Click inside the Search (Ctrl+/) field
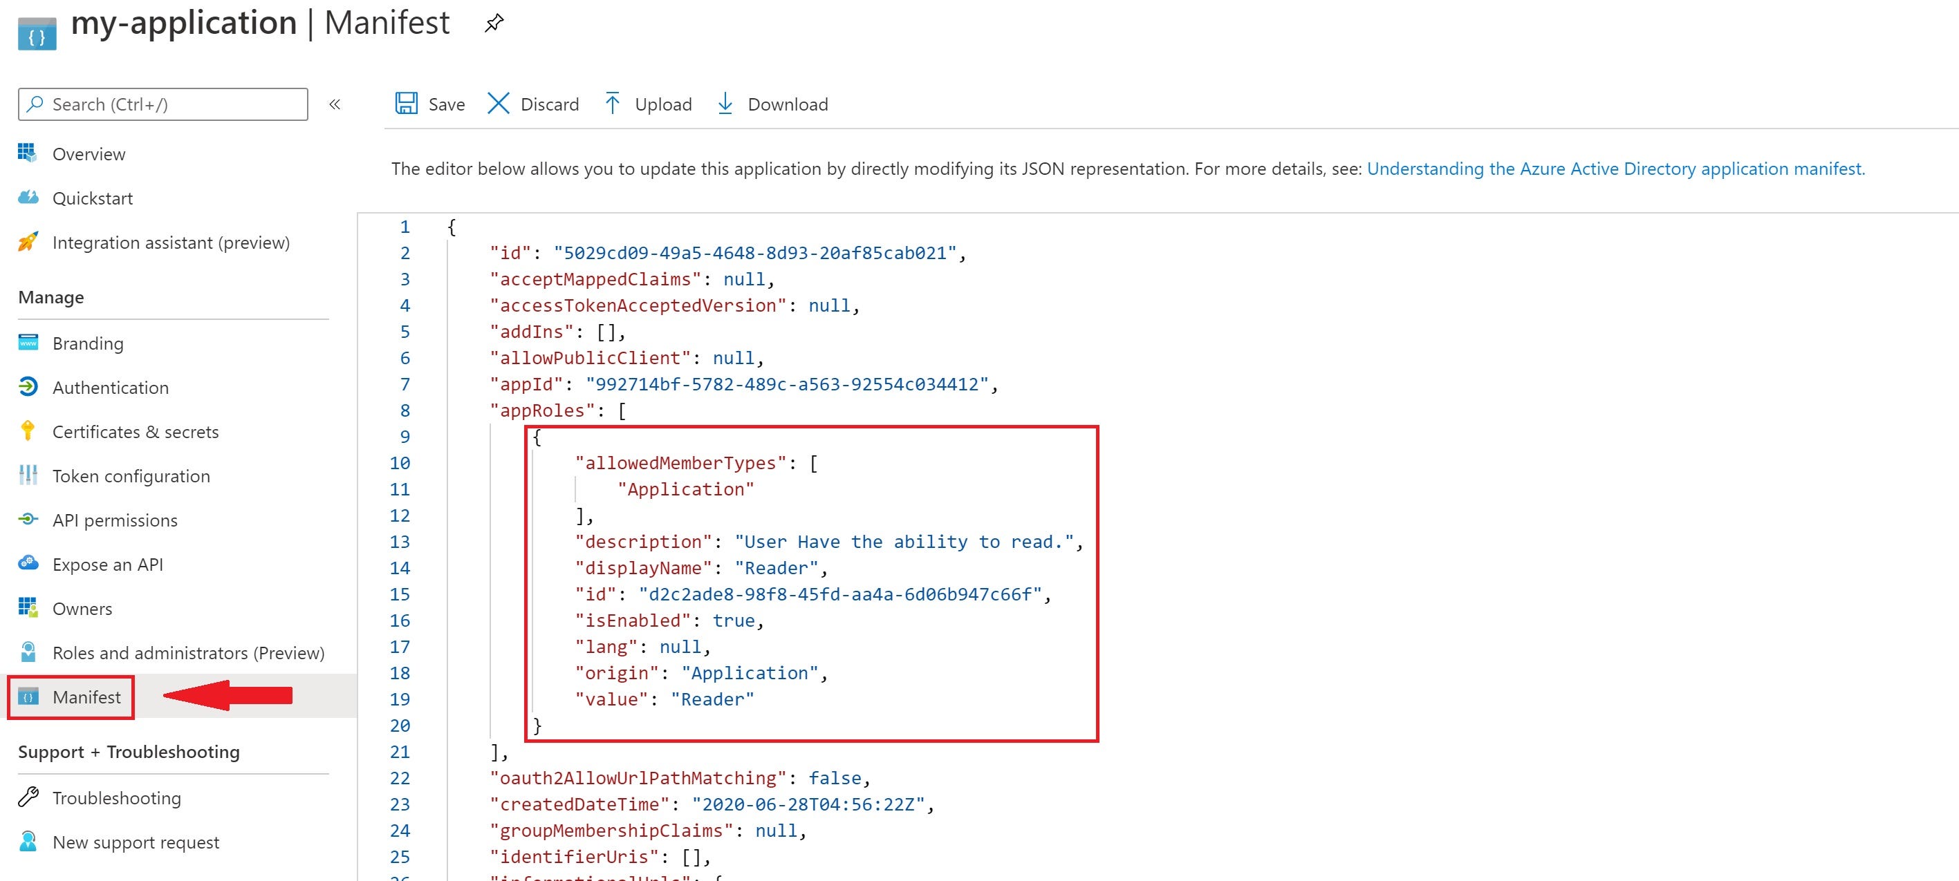Image resolution: width=1959 pixels, height=881 pixels. point(162,104)
